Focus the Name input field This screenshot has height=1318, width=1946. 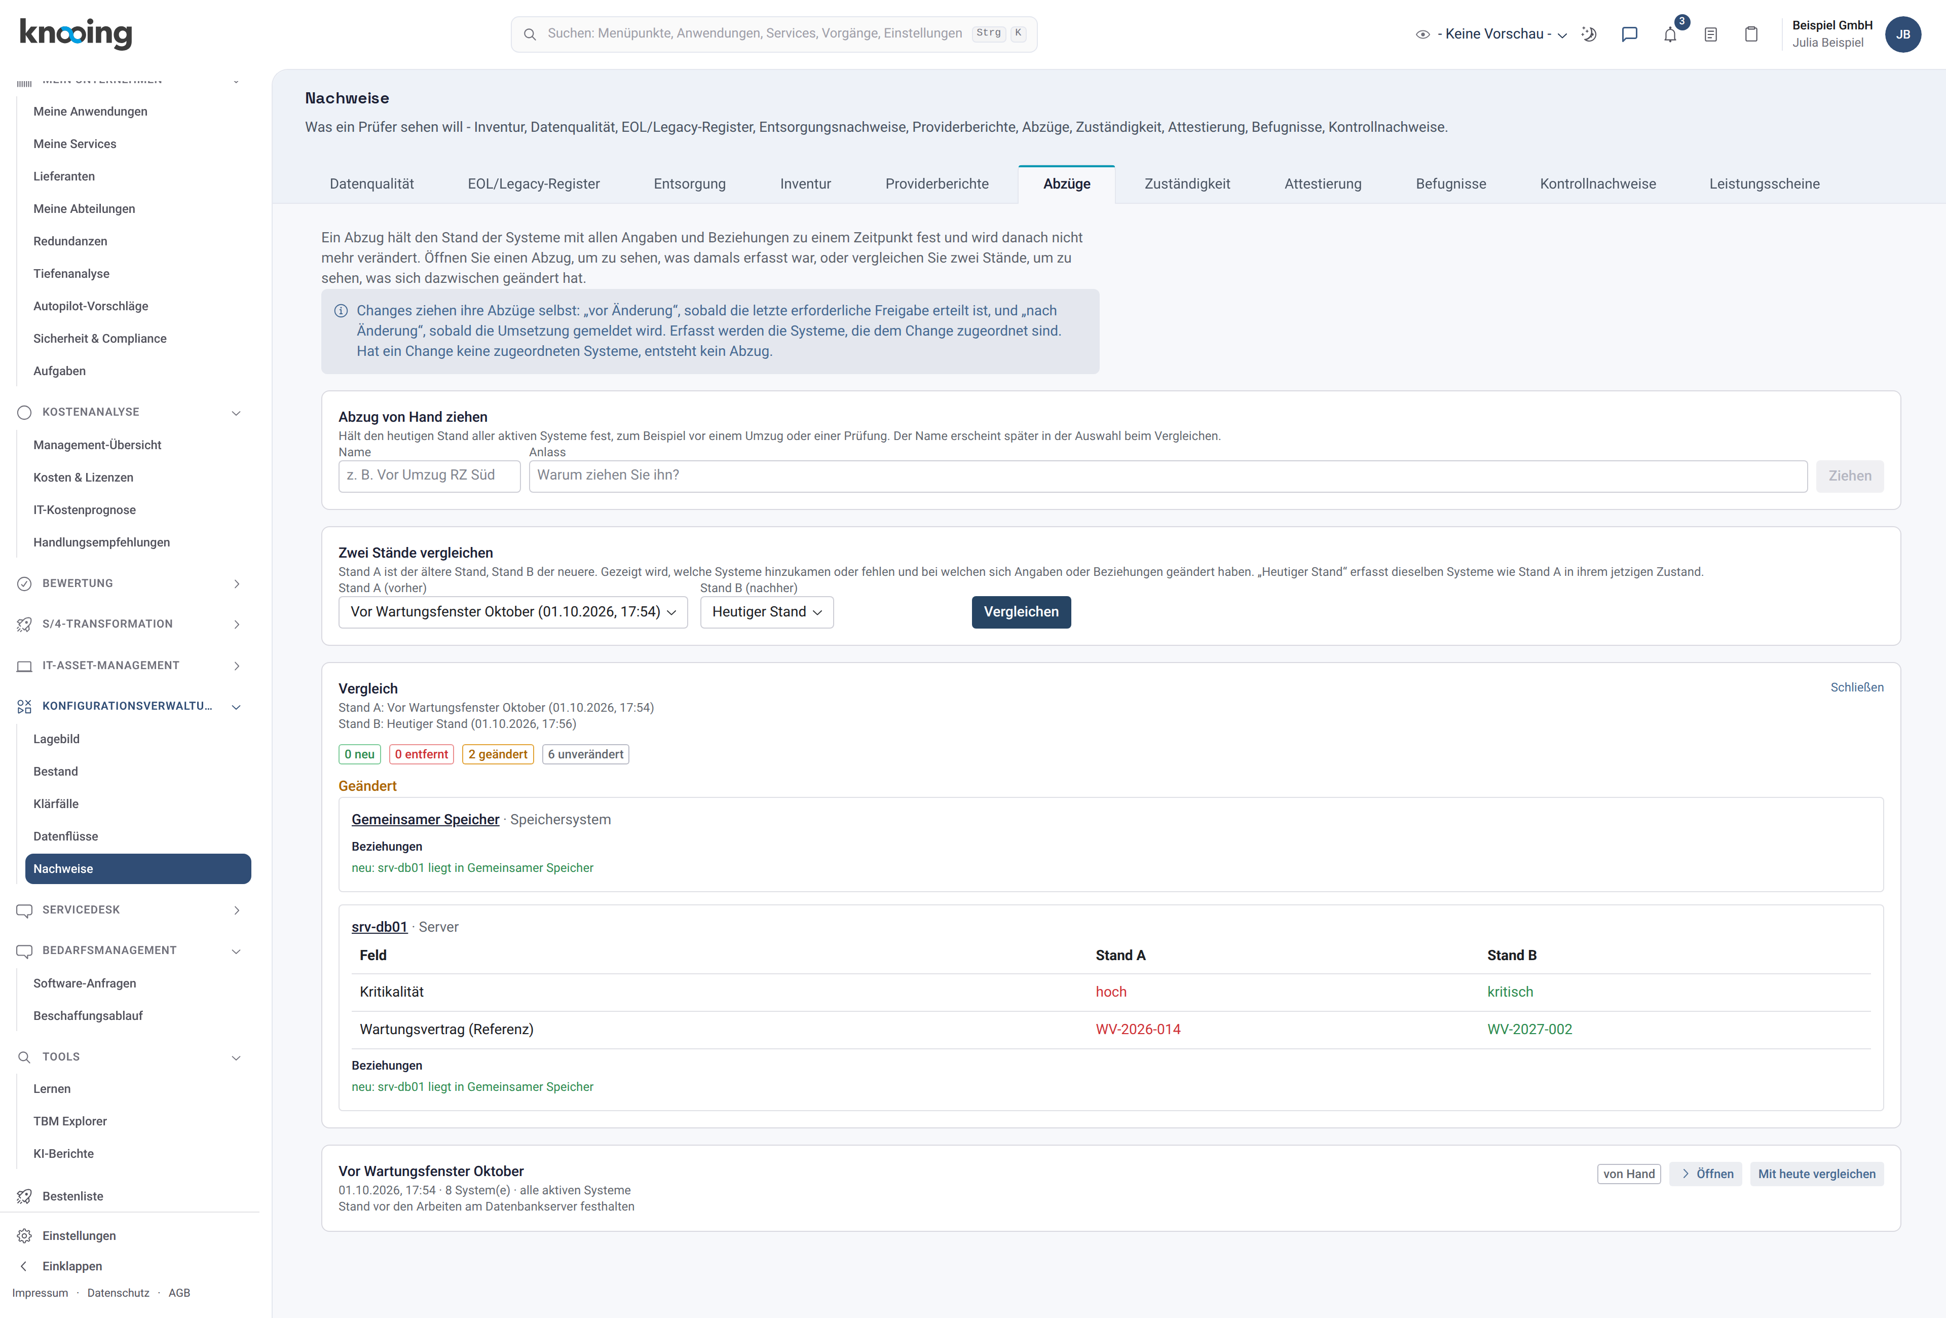click(x=430, y=475)
